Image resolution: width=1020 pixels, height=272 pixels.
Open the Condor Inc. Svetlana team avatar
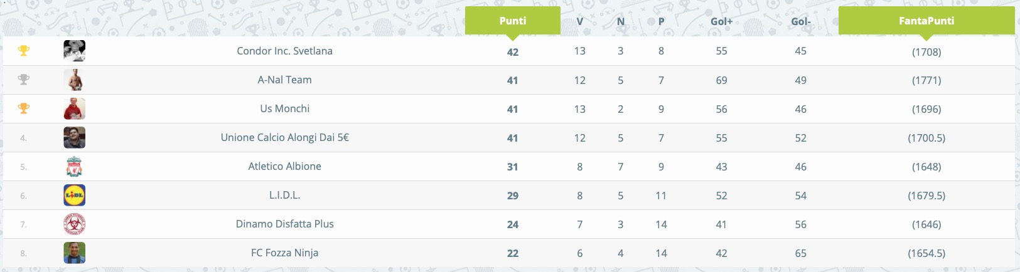pyautogui.click(x=74, y=51)
